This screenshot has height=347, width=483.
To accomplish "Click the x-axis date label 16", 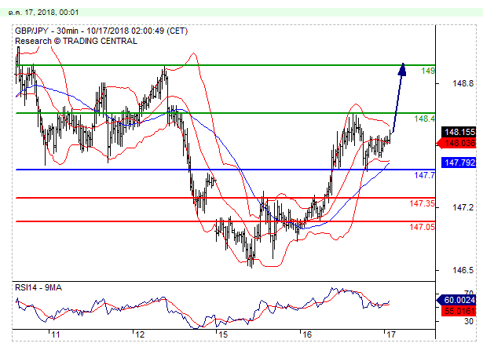I will pos(307,335).
